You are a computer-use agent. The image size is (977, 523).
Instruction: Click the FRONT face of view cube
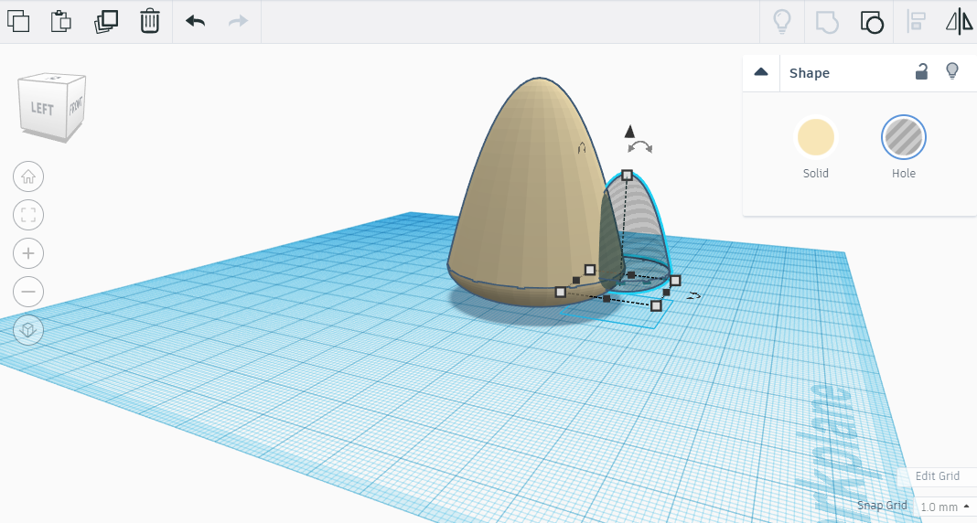coord(76,104)
